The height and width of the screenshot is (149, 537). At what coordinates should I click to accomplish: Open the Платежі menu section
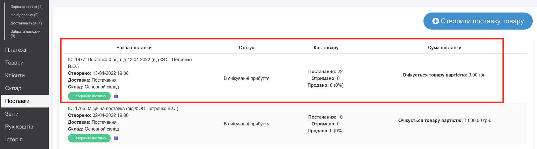pyautogui.click(x=16, y=50)
